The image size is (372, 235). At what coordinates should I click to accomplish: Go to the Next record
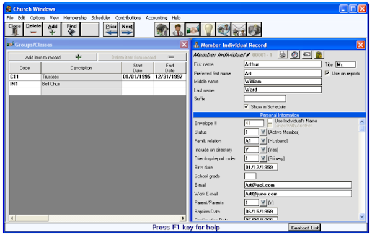(127, 30)
